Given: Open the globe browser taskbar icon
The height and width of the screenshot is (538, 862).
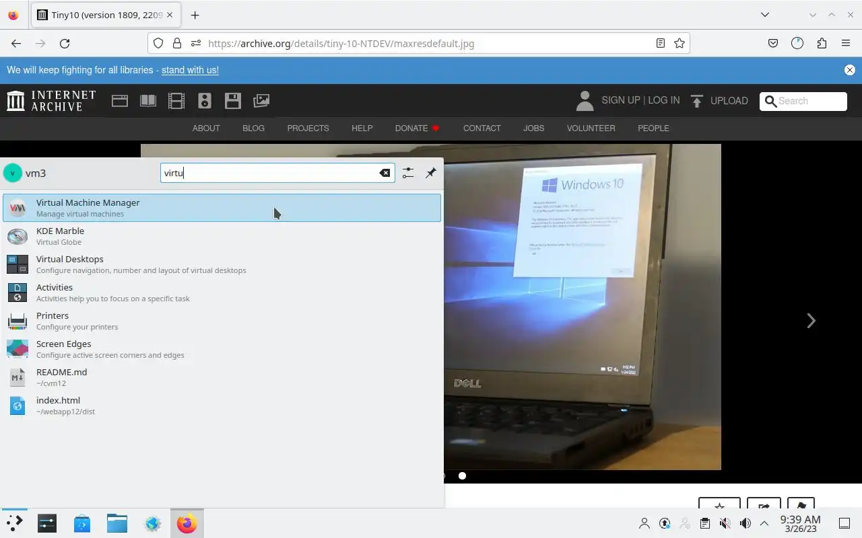Looking at the screenshot, I should [x=152, y=523].
